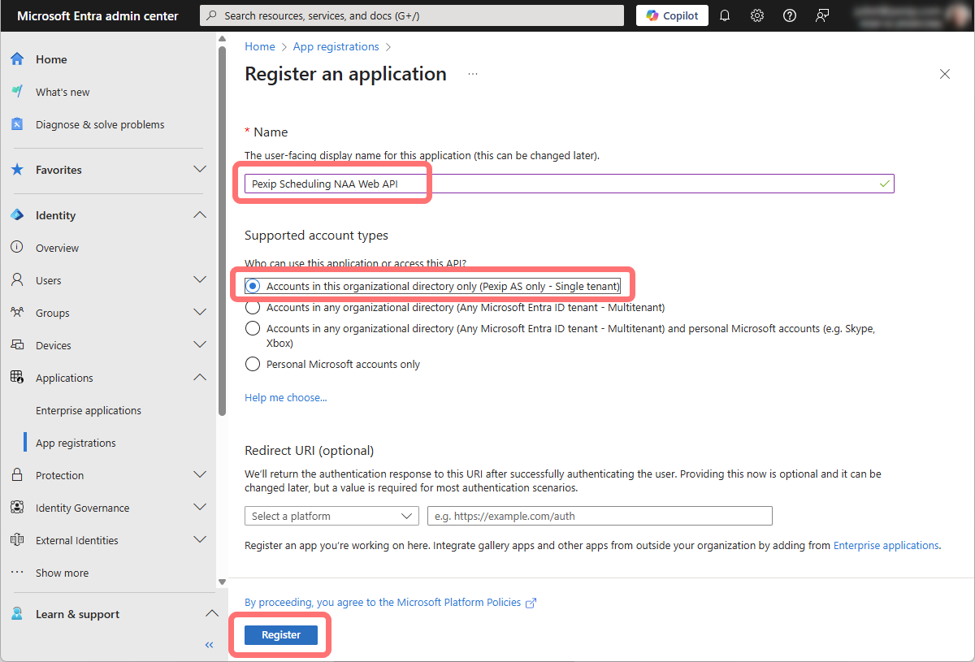
Task: Click the help question mark icon
Action: click(789, 15)
